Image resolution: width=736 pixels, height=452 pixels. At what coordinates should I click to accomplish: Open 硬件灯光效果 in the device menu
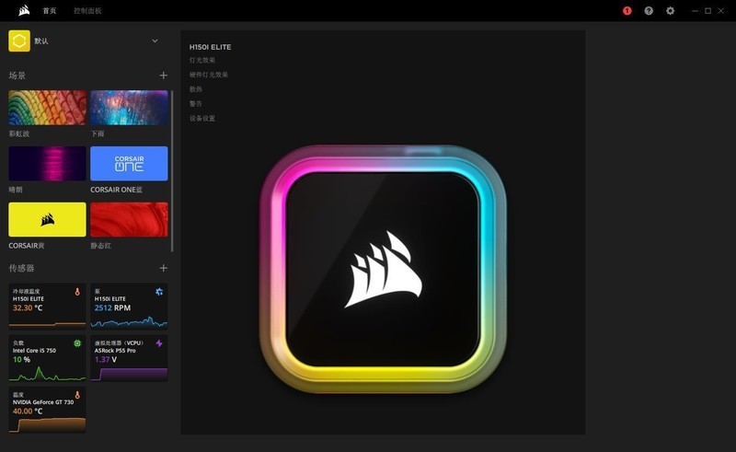(x=209, y=75)
